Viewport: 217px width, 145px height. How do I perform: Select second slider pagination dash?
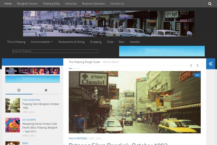click(x=75, y=69)
